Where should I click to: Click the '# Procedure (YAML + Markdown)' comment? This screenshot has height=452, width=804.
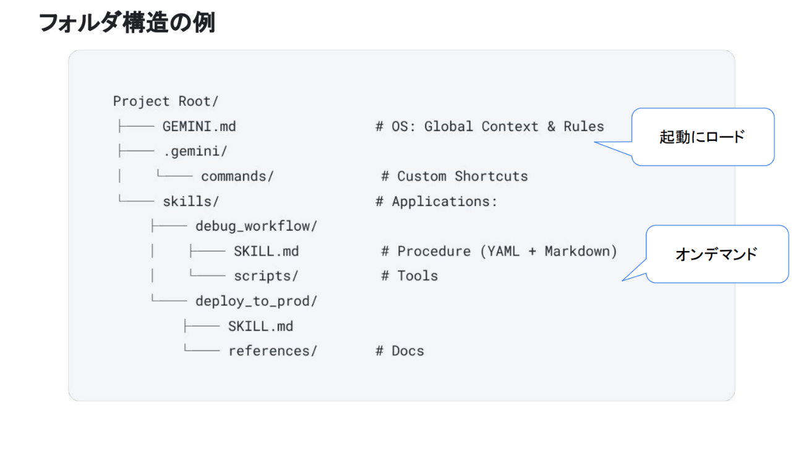coord(499,251)
